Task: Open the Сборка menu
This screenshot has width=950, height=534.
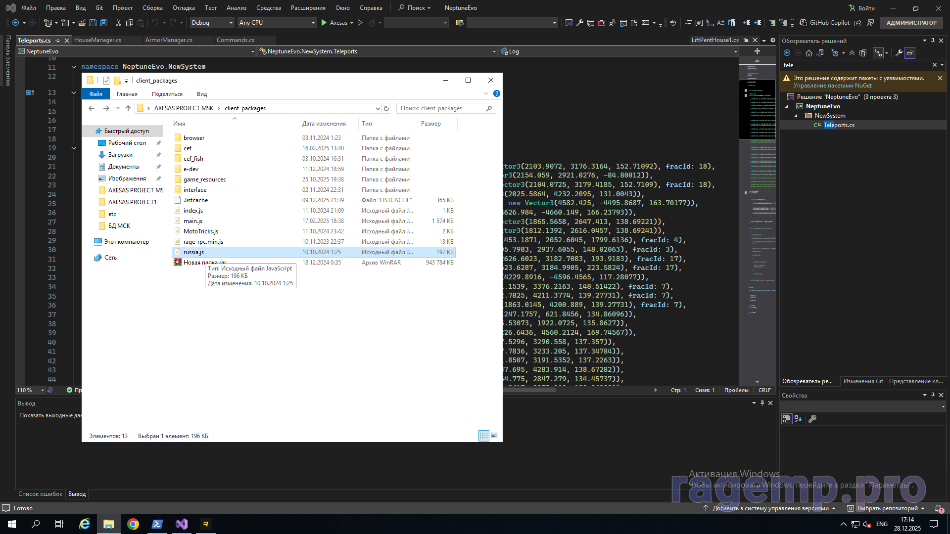Action: tap(152, 8)
